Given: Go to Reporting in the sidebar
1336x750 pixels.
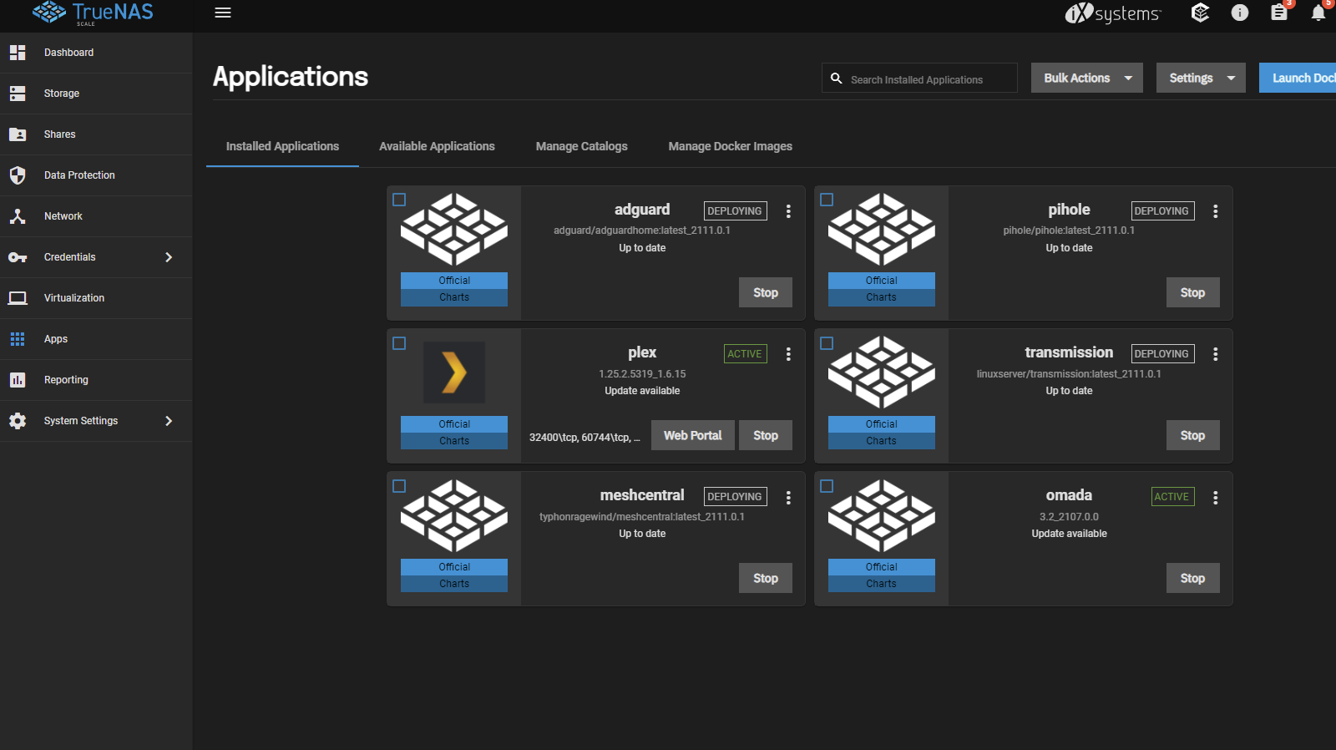Looking at the screenshot, I should 96,380.
